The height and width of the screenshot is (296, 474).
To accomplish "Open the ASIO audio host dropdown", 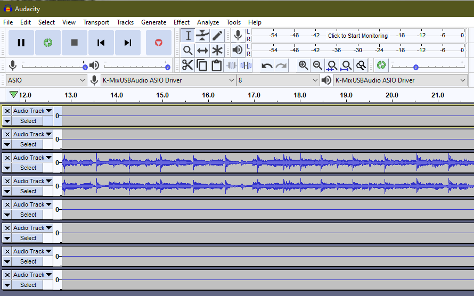I will point(46,80).
